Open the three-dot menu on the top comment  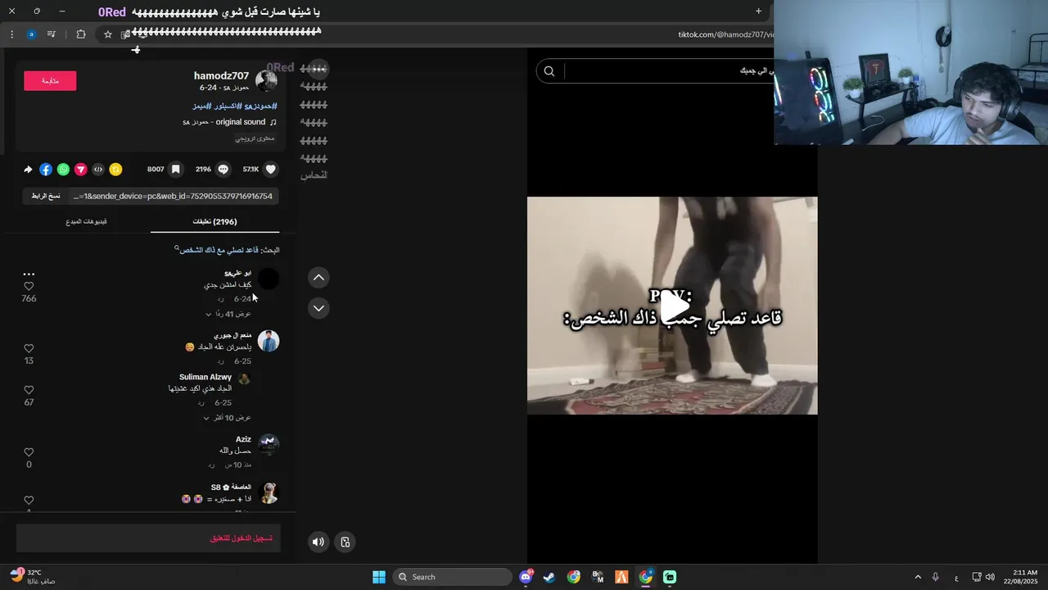click(x=29, y=274)
